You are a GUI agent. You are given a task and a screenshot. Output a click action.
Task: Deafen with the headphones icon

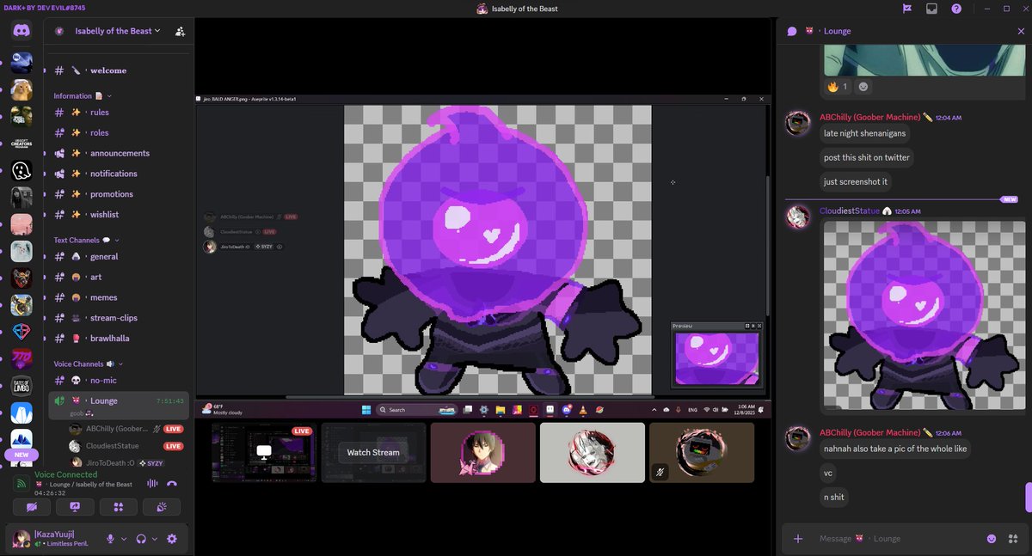coord(141,539)
